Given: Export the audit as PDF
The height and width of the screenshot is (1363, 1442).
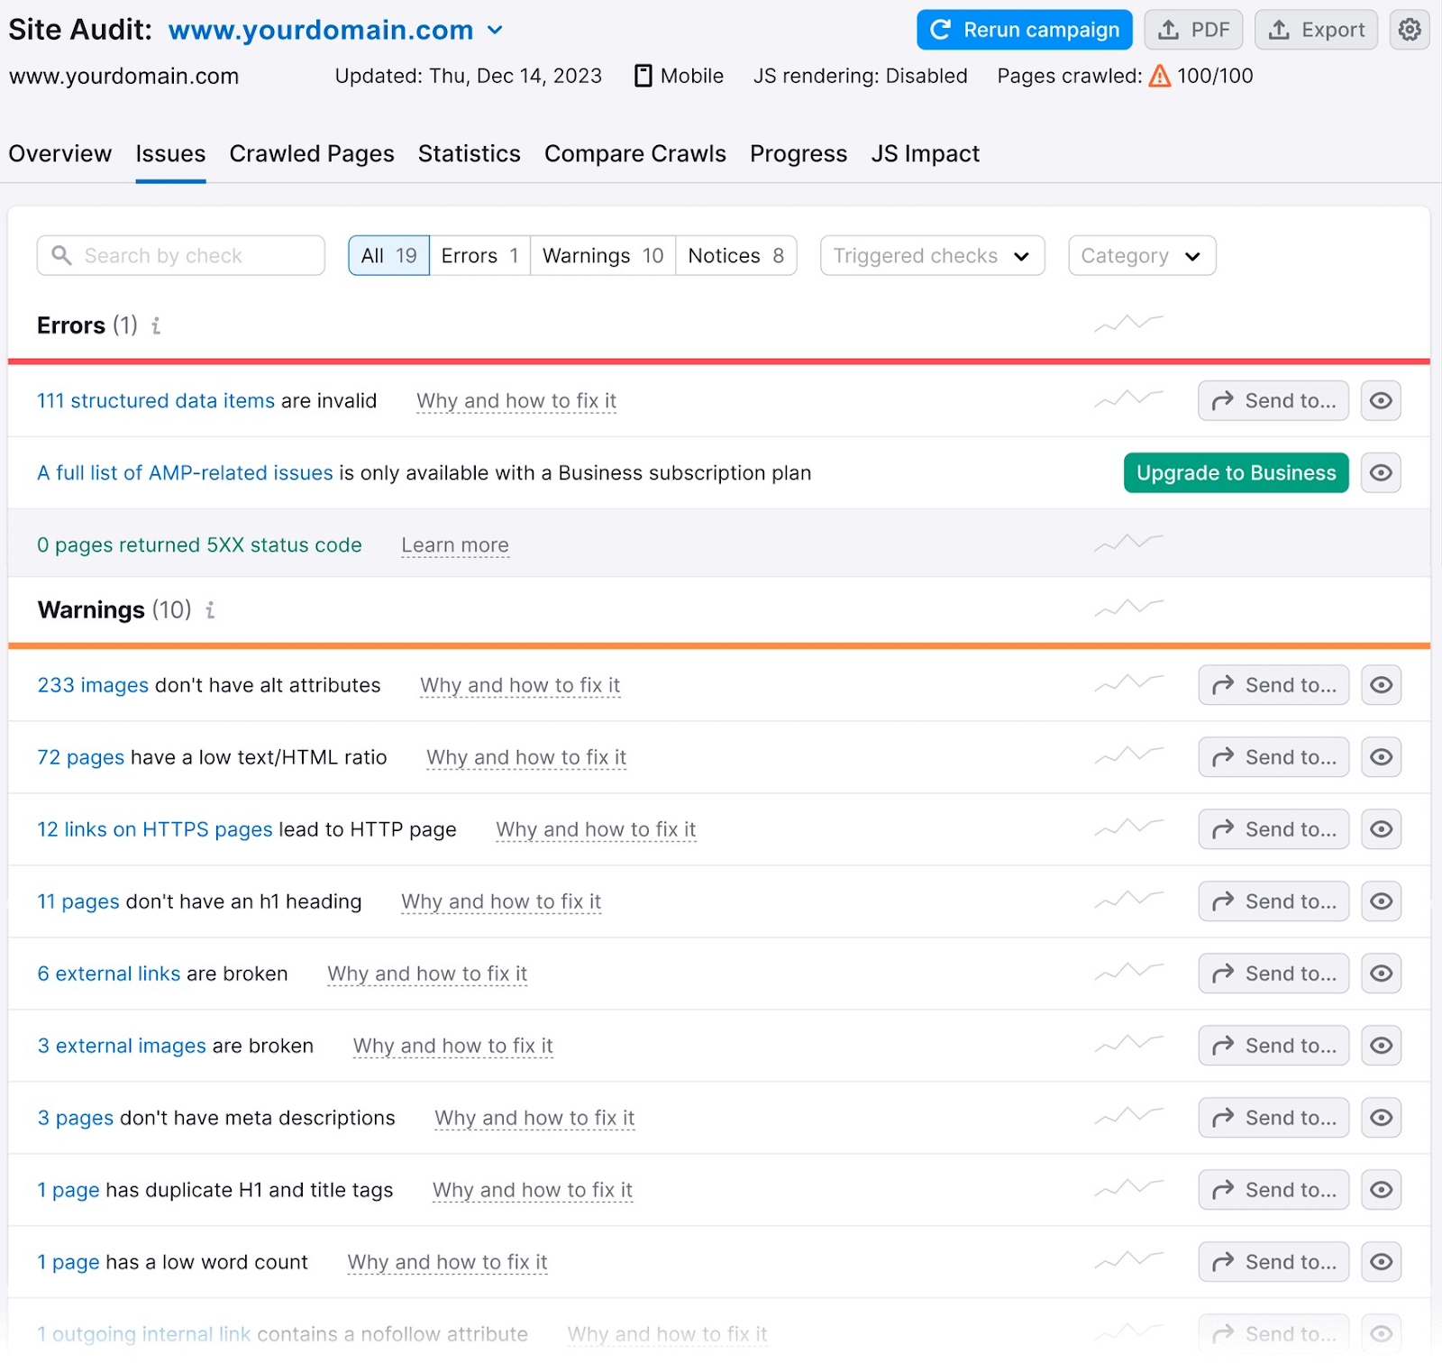Looking at the screenshot, I should pos(1193,29).
